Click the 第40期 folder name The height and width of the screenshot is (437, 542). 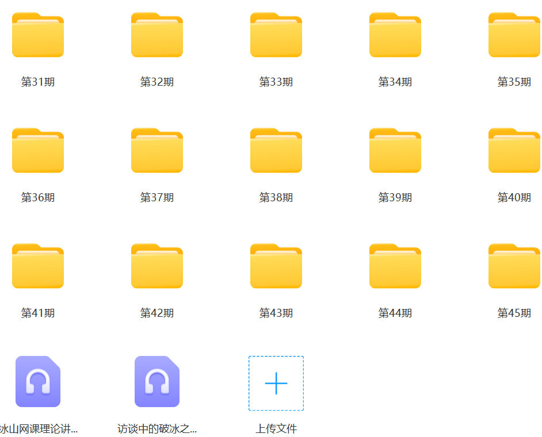514,198
